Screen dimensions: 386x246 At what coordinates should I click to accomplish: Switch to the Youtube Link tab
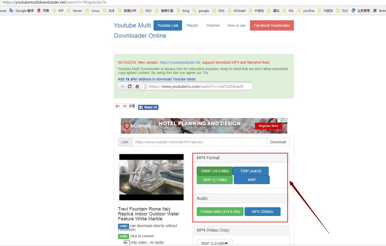tap(168, 25)
